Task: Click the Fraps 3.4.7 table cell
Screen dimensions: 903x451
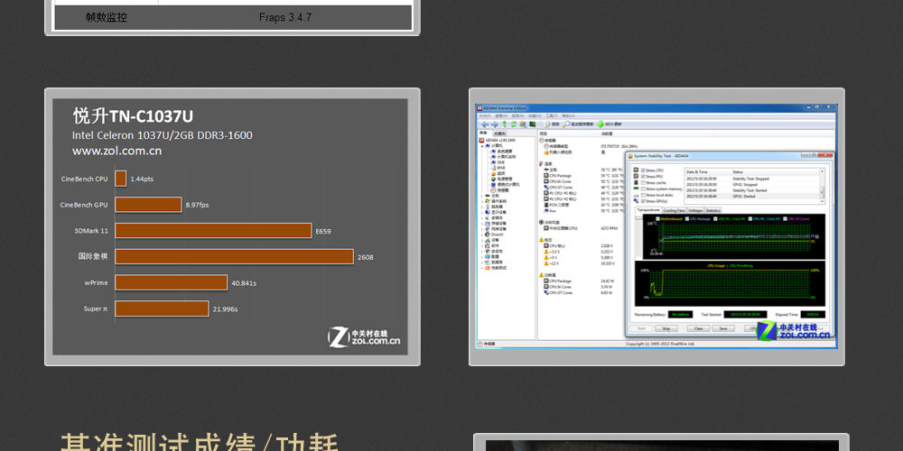Action: [x=285, y=17]
